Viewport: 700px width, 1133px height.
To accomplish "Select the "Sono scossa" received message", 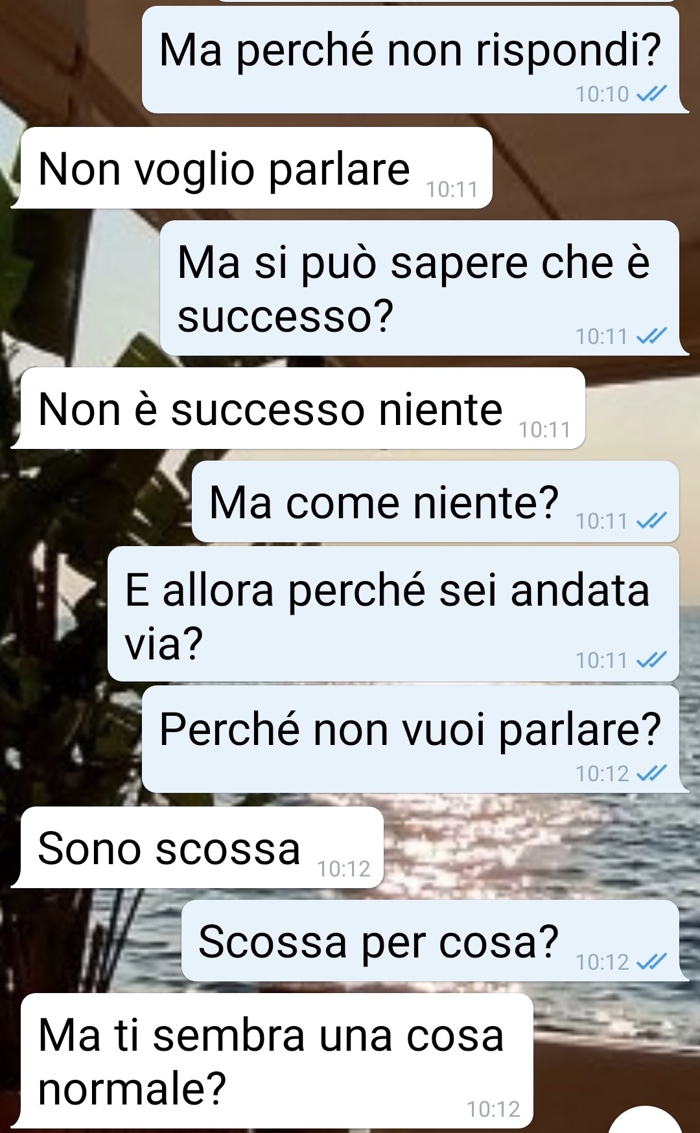I will coord(198,847).
